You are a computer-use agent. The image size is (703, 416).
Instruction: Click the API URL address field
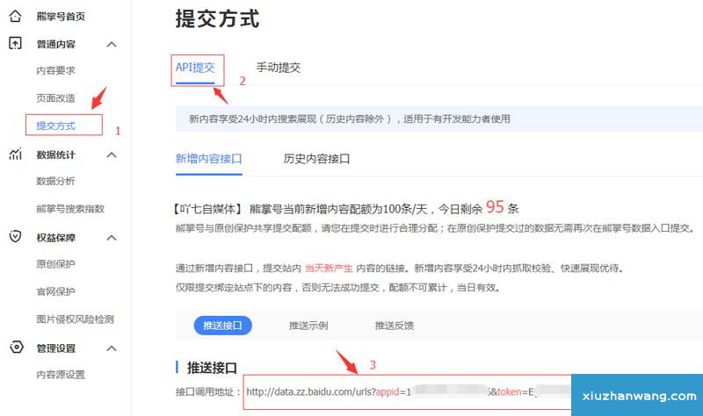(404, 391)
